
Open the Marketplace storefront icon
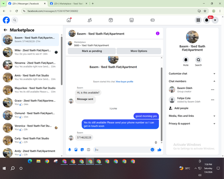pos(131,20)
